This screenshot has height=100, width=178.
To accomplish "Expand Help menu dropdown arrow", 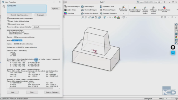I will [167, 2].
